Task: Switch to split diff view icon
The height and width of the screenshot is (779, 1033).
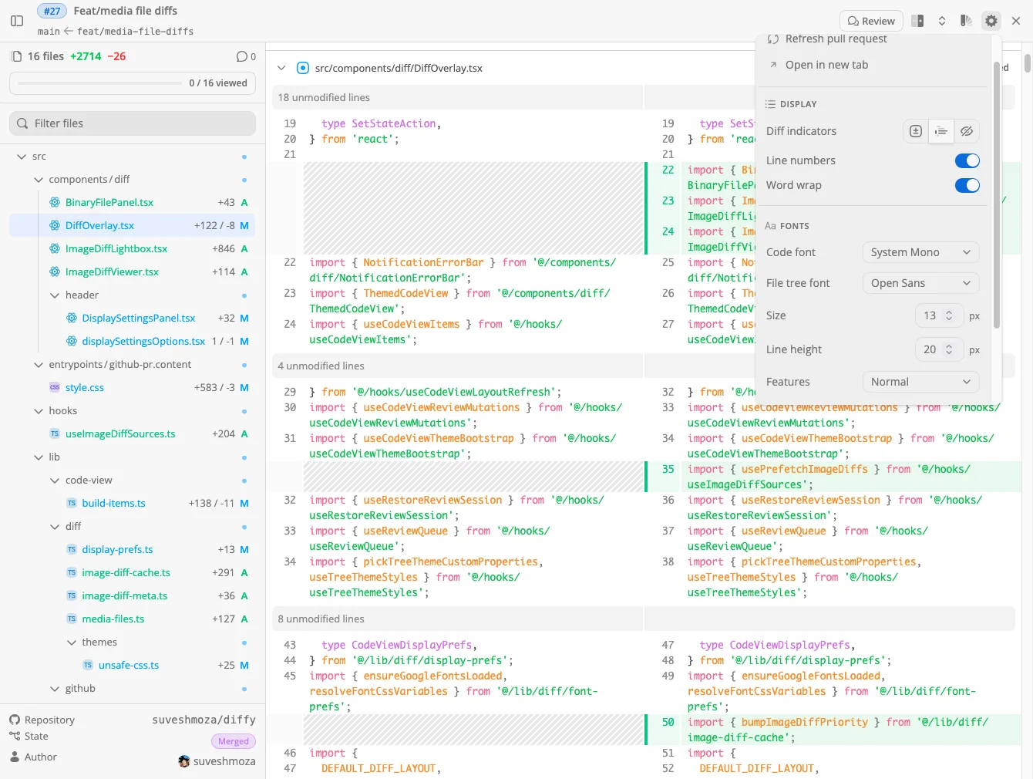Action: [x=917, y=21]
